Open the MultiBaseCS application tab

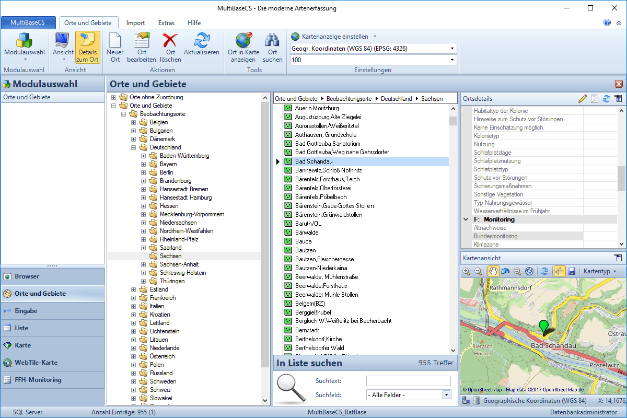[x=28, y=22]
